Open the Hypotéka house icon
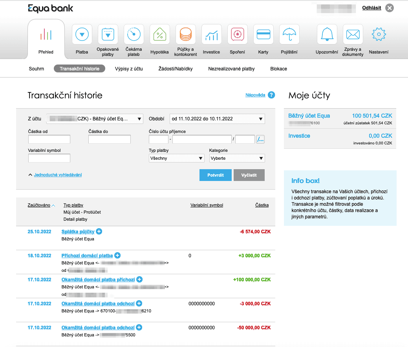 point(160,34)
